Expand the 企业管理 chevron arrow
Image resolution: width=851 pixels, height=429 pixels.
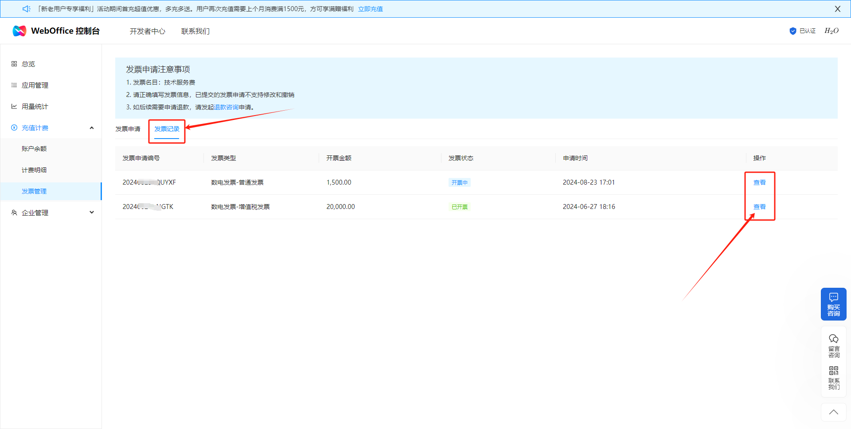92,213
